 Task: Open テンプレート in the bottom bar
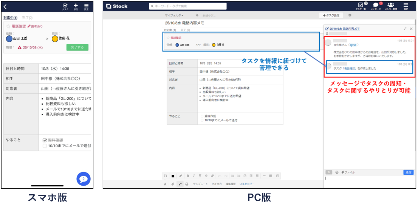[x=200, y=184]
